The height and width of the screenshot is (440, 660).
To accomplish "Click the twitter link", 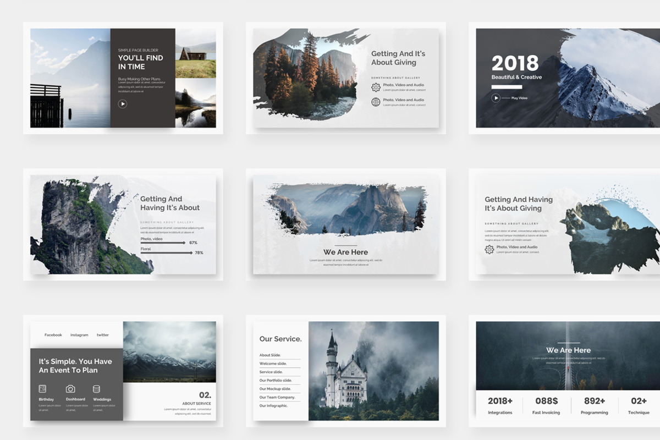I will (x=102, y=335).
